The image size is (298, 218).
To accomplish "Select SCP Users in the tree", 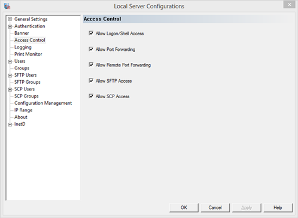I will pos(25,89).
